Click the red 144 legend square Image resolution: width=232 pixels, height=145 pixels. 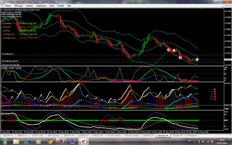(215, 99)
